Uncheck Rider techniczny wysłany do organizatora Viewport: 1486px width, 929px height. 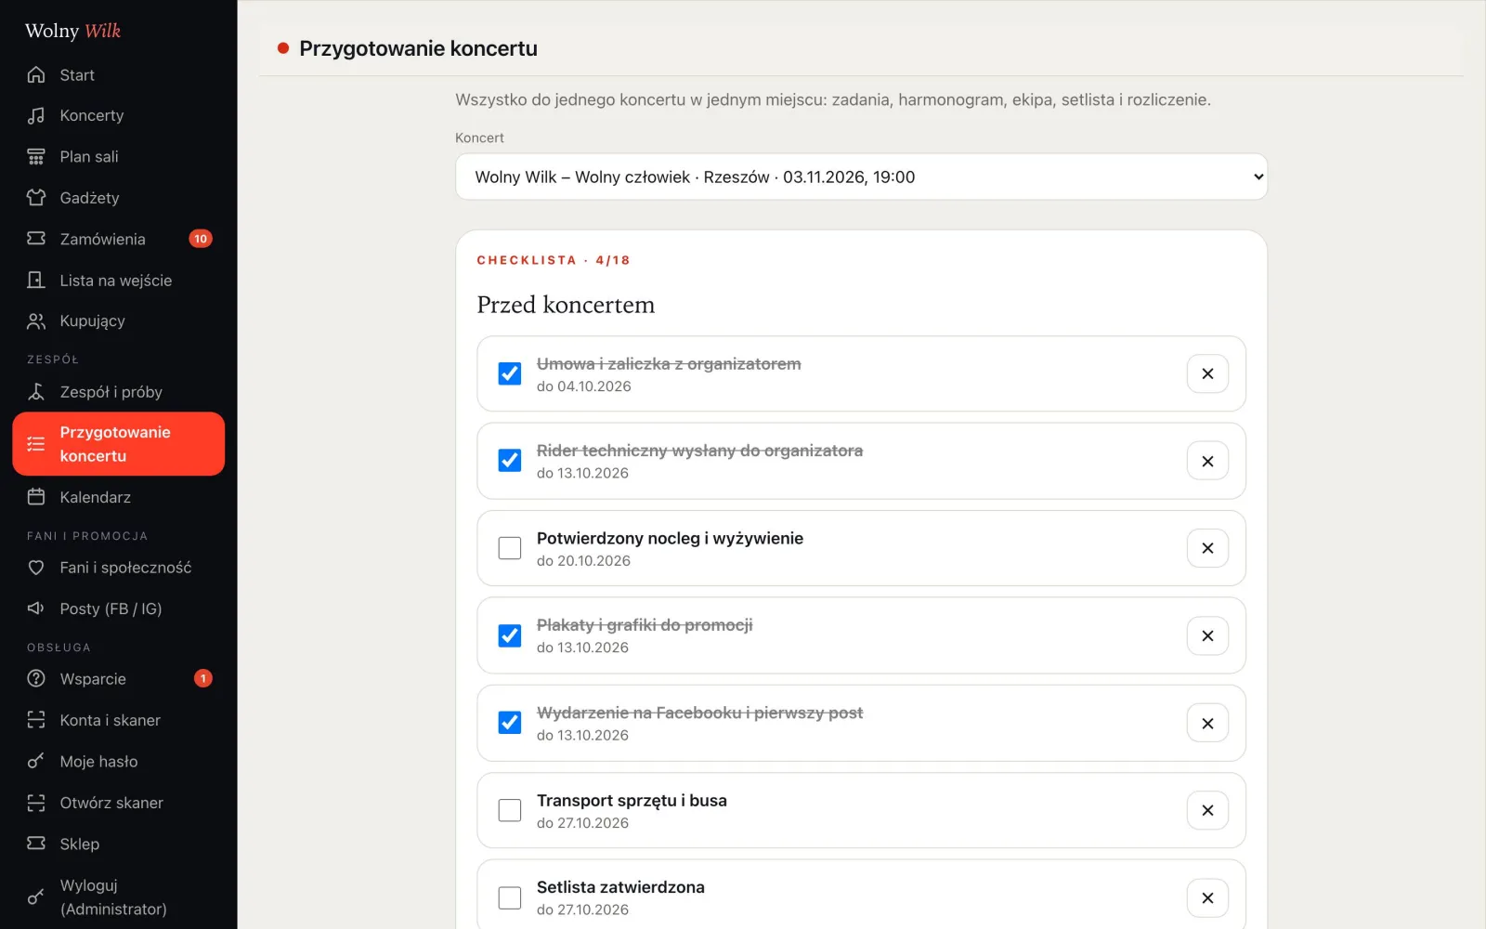pos(510,461)
